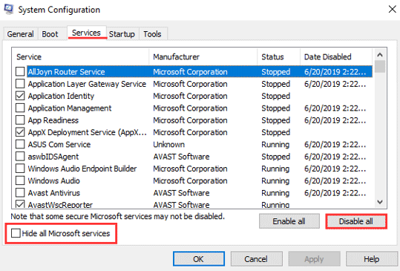
Task: Enable Windows Audio Endpoint Builder checkbox
Action: [x=20, y=169]
